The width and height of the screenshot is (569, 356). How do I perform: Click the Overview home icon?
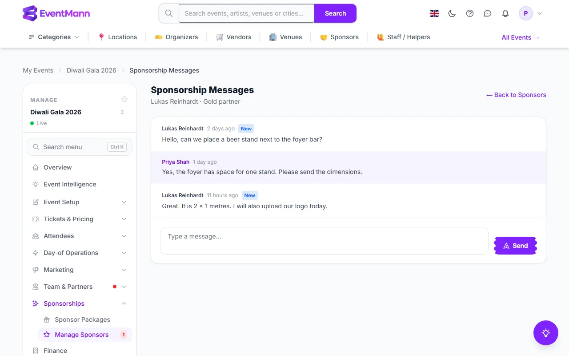click(x=36, y=167)
